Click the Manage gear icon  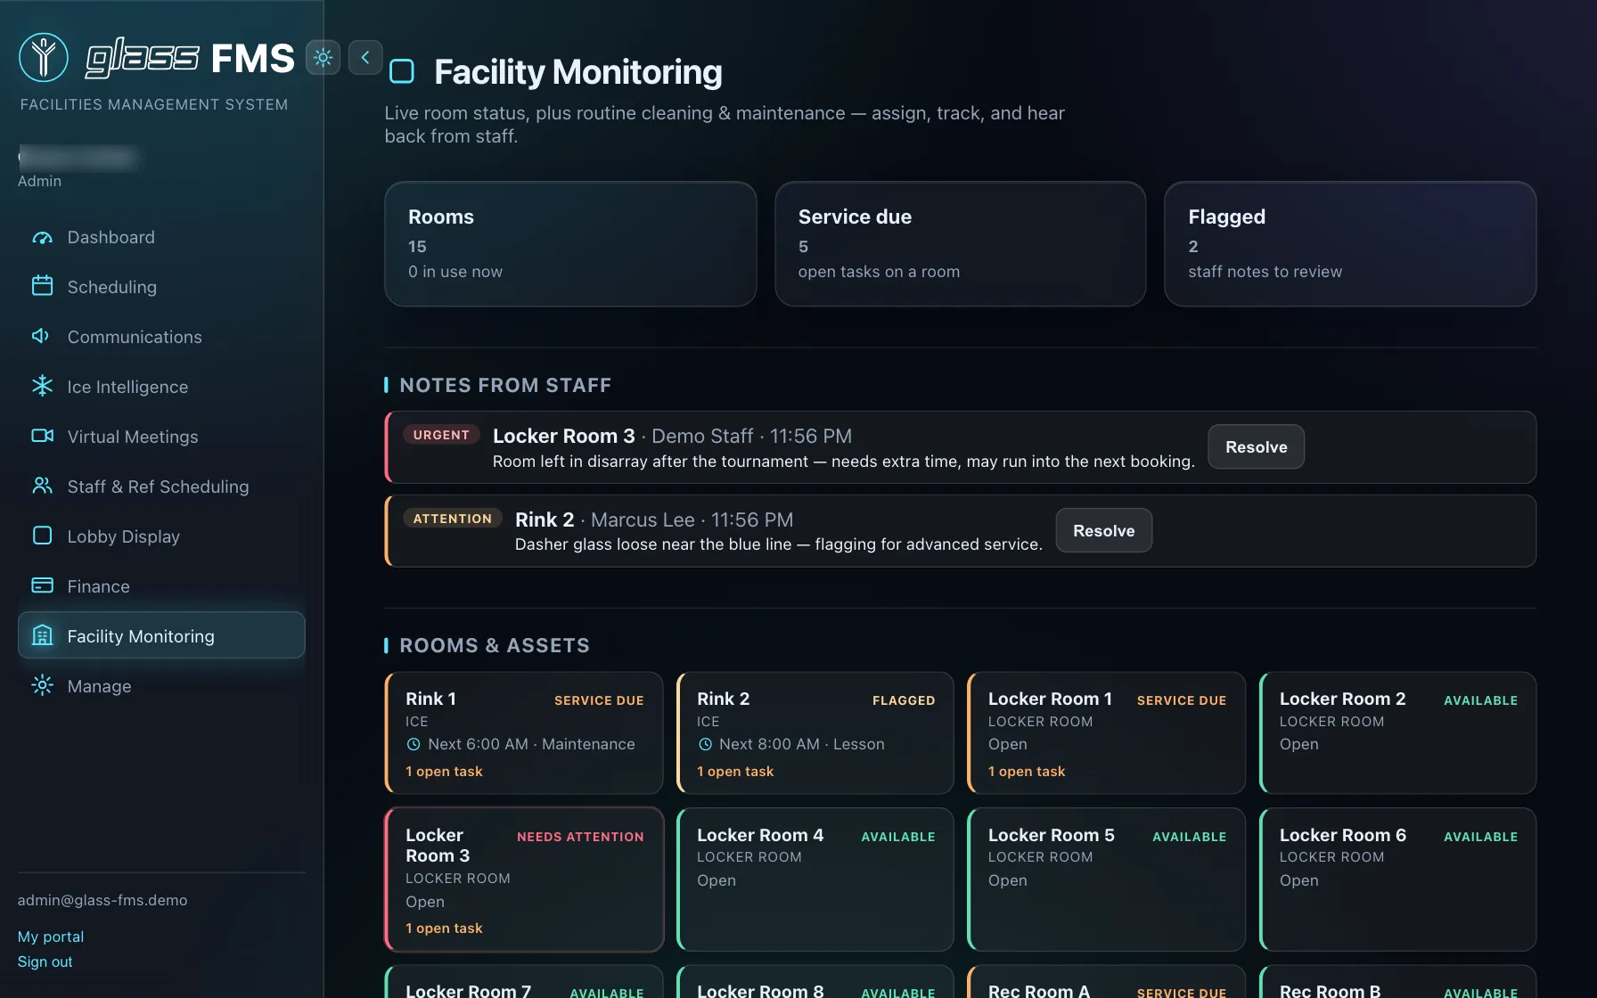(x=42, y=685)
